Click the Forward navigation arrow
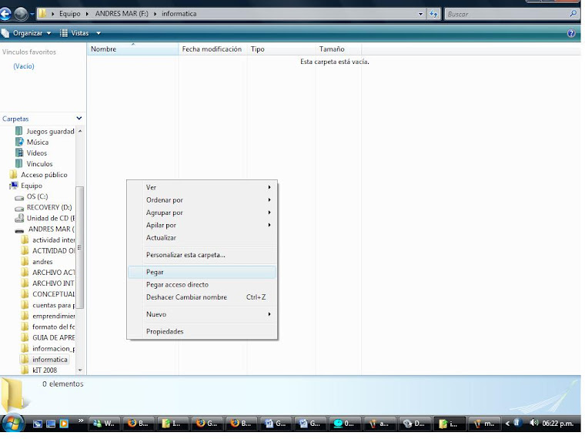The width and height of the screenshot is (585, 439). tap(21, 14)
